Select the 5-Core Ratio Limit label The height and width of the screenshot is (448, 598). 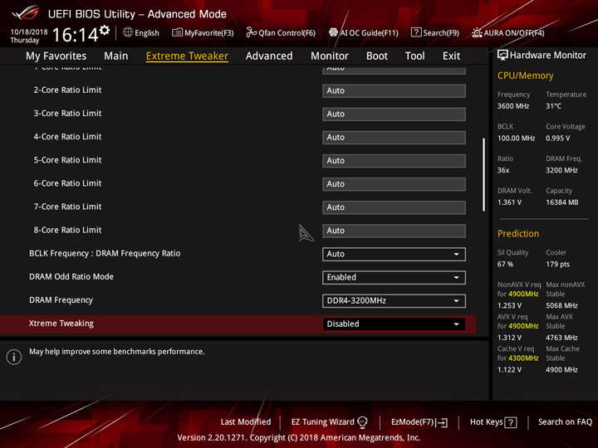[67, 160]
